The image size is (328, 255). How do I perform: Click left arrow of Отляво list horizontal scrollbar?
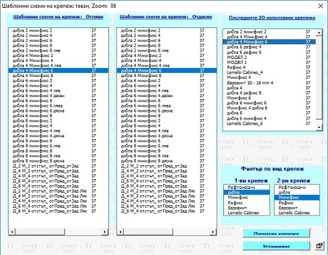click(12, 232)
